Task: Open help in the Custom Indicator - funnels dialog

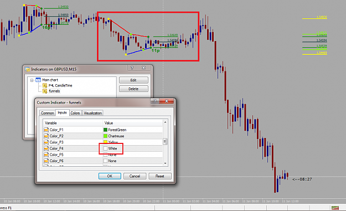Action: point(155,101)
